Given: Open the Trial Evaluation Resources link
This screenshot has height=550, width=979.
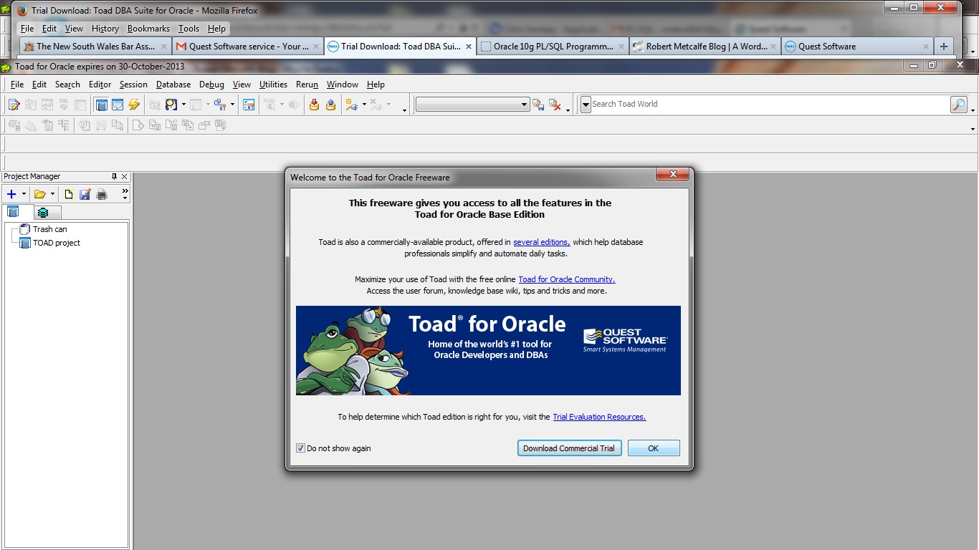Looking at the screenshot, I should click(599, 417).
